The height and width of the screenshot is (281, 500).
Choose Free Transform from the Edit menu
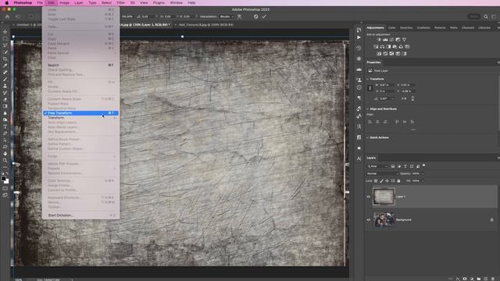(x=81, y=113)
